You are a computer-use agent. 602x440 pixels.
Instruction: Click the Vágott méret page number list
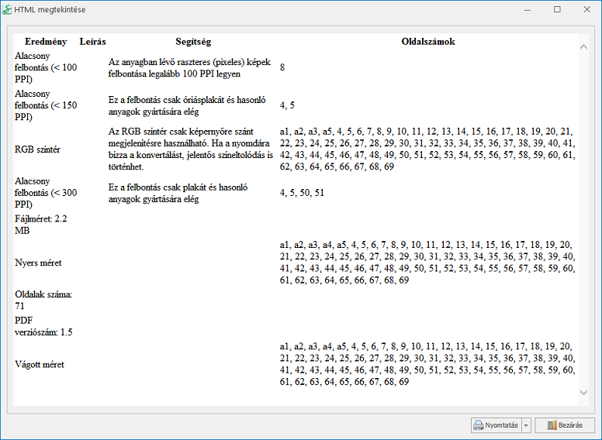[427, 364]
